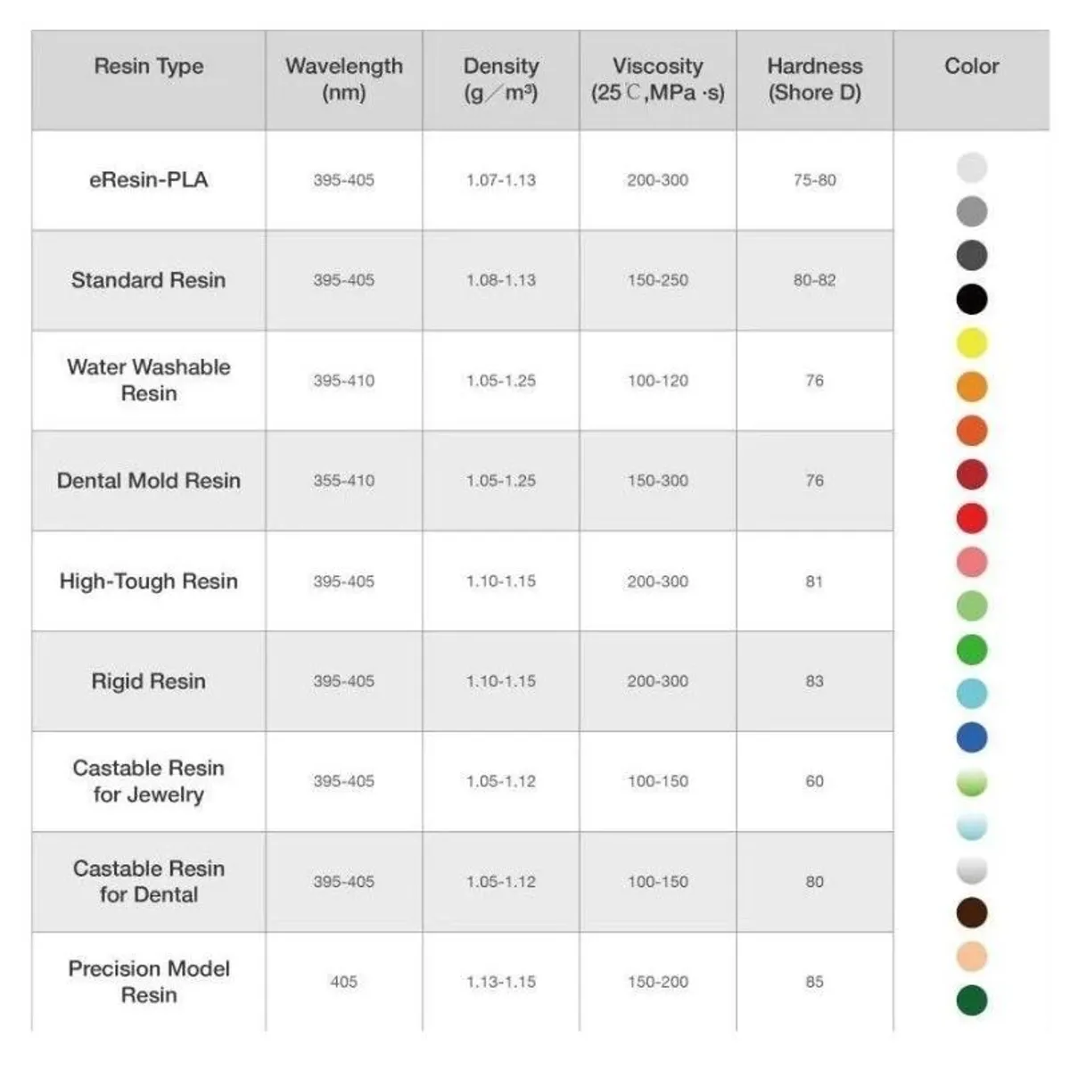Click the High-Tough Resin label

pyautogui.click(x=149, y=581)
